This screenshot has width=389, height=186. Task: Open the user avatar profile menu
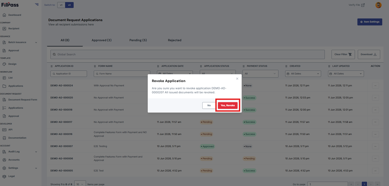click(x=378, y=5)
